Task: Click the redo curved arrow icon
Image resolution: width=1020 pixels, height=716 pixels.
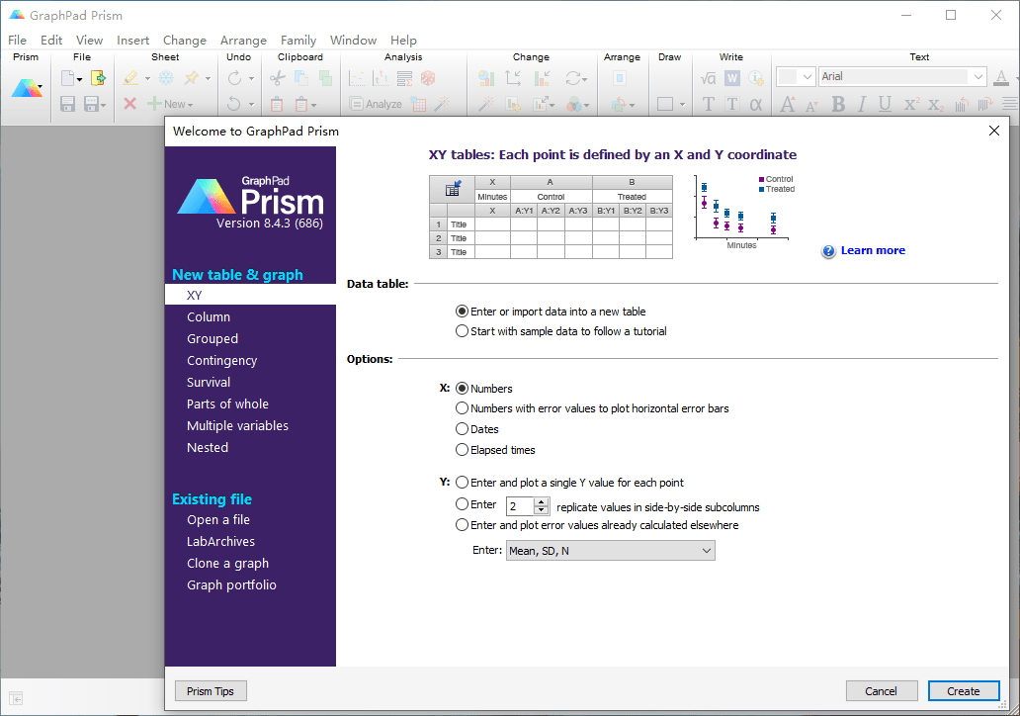Action: tap(234, 78)
